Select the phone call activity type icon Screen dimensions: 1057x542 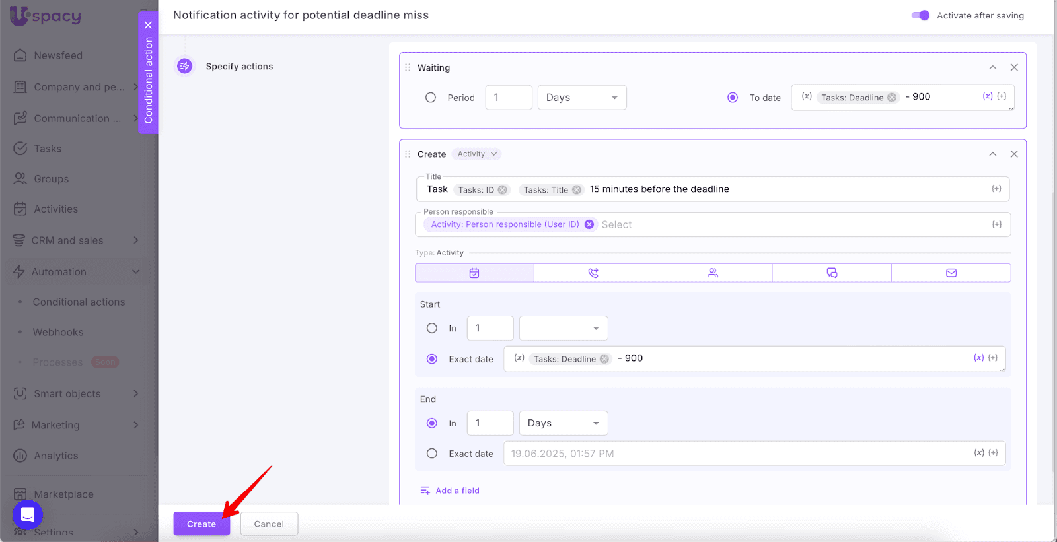click(593, 273)
